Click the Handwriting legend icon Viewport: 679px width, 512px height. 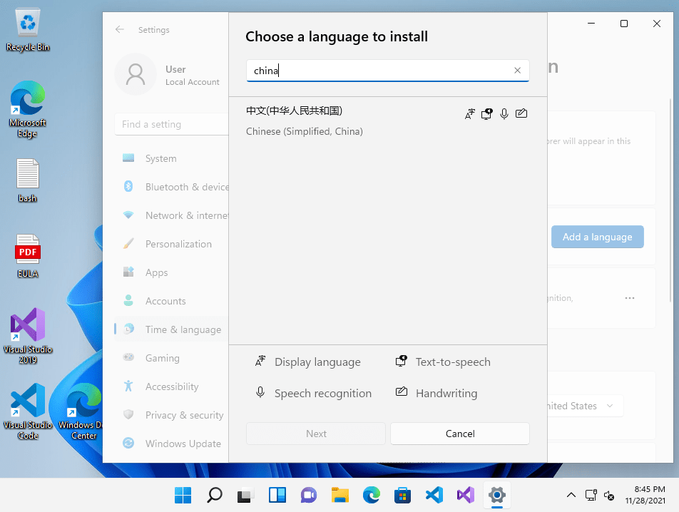click(402, 391)
